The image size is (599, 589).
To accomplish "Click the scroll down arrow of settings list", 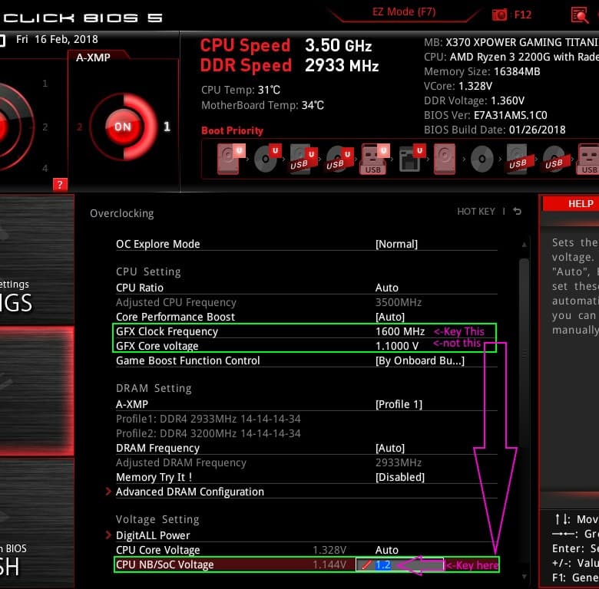I will click(524, 577).
